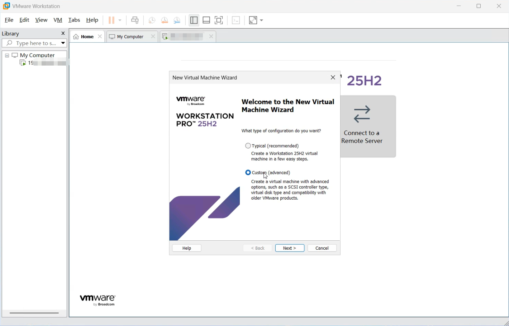Open the Snapshot Manager toolbar icon
The image size is (509, 326).
coord(177,20)
